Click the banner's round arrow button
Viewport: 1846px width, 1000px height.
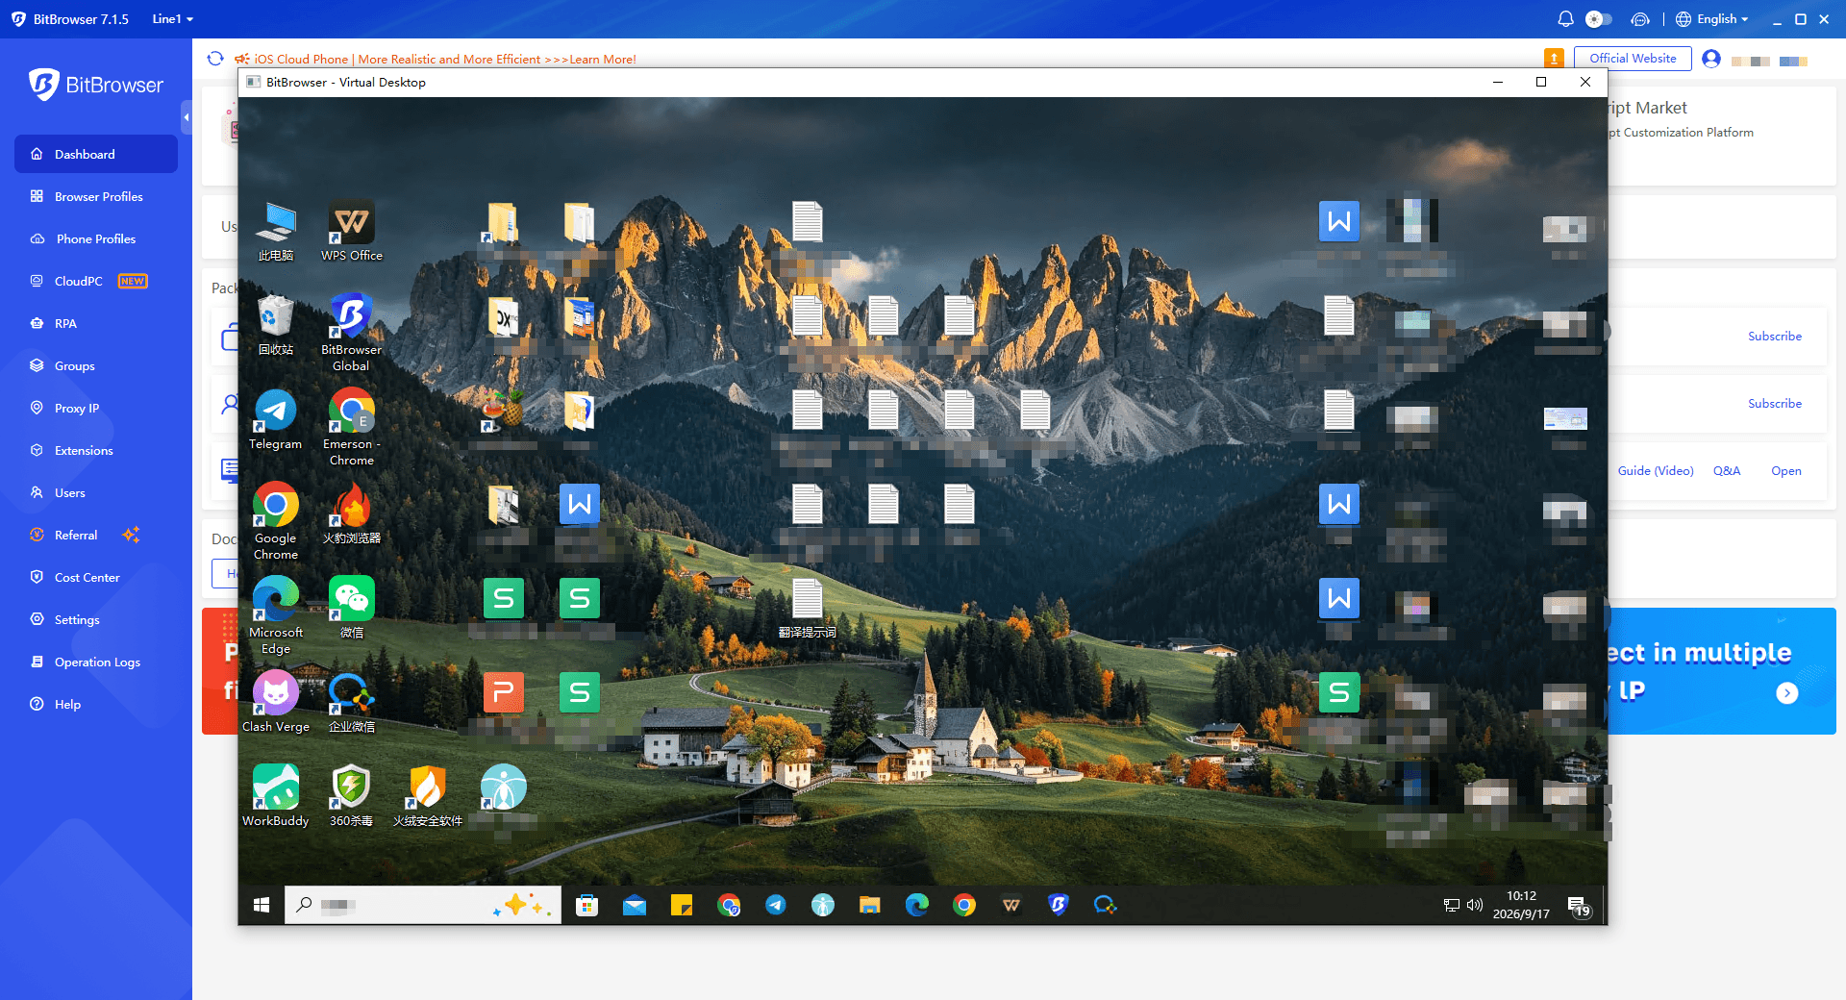click(x=1787, y=693)
